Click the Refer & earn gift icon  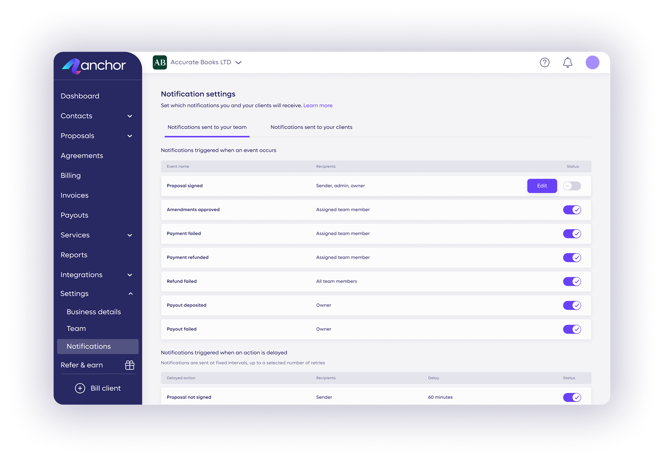[x=129, y=365]
